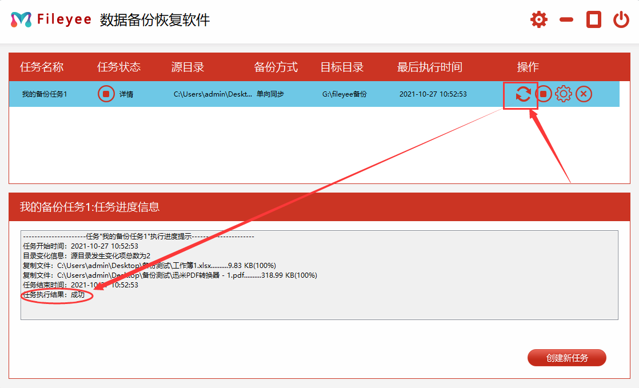Click the status icon in the 任务状态 column
639x388 pixels.
click(x=106, y=94)
